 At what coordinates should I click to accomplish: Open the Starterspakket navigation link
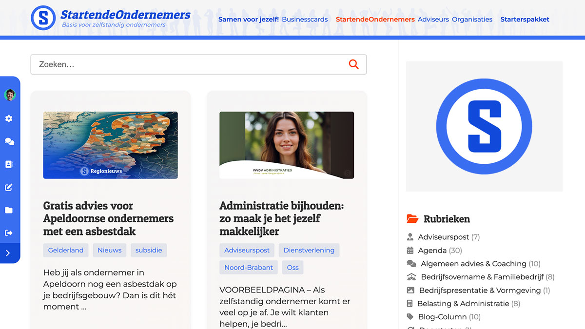point(525,19)
